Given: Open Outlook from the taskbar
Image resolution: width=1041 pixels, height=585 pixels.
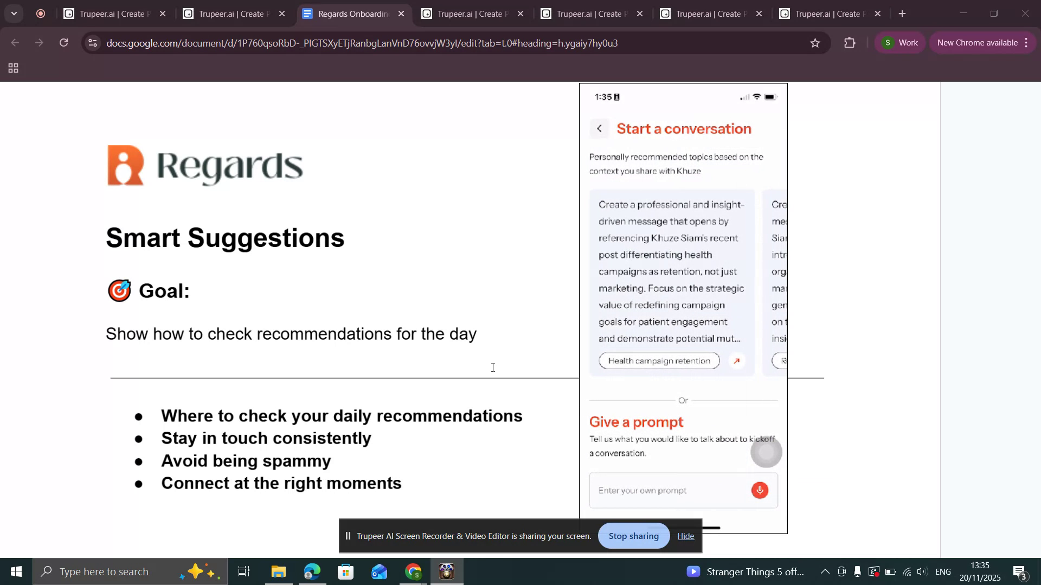Looking at the screenshot, I should tap(379, 571).
